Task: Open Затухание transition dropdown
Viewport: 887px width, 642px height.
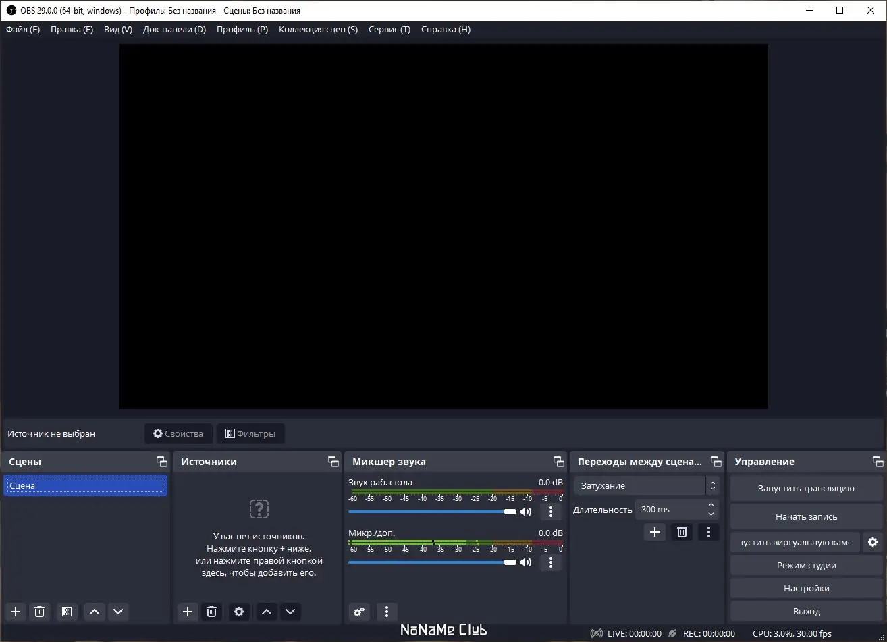Action: click(x=647, y=485)
